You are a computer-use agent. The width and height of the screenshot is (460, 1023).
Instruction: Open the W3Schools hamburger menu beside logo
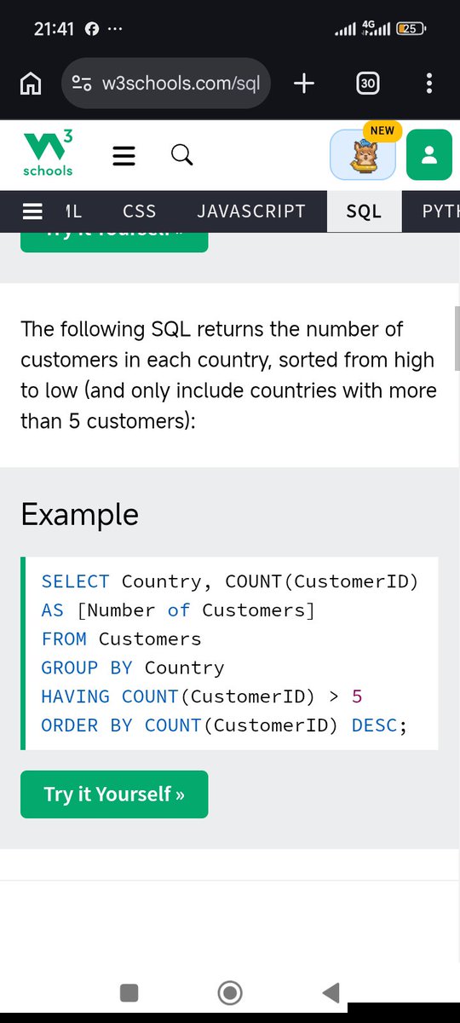[124, 155]
